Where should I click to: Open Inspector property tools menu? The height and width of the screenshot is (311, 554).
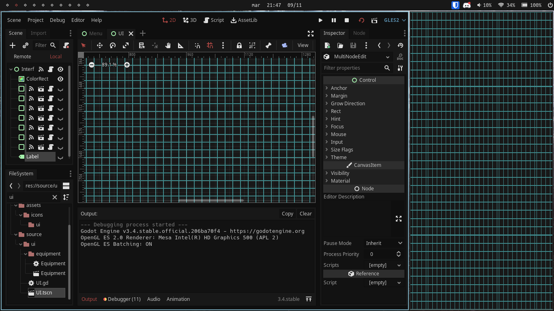(x=400, y=68)
